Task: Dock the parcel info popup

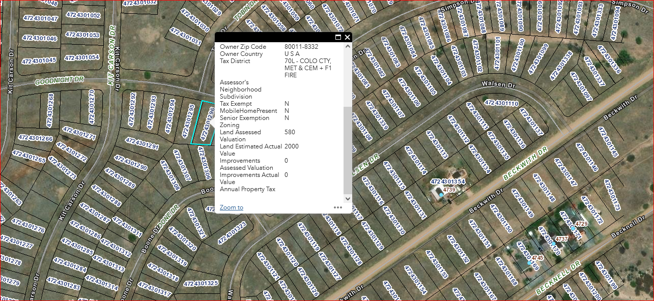Action: click(338, 37)
